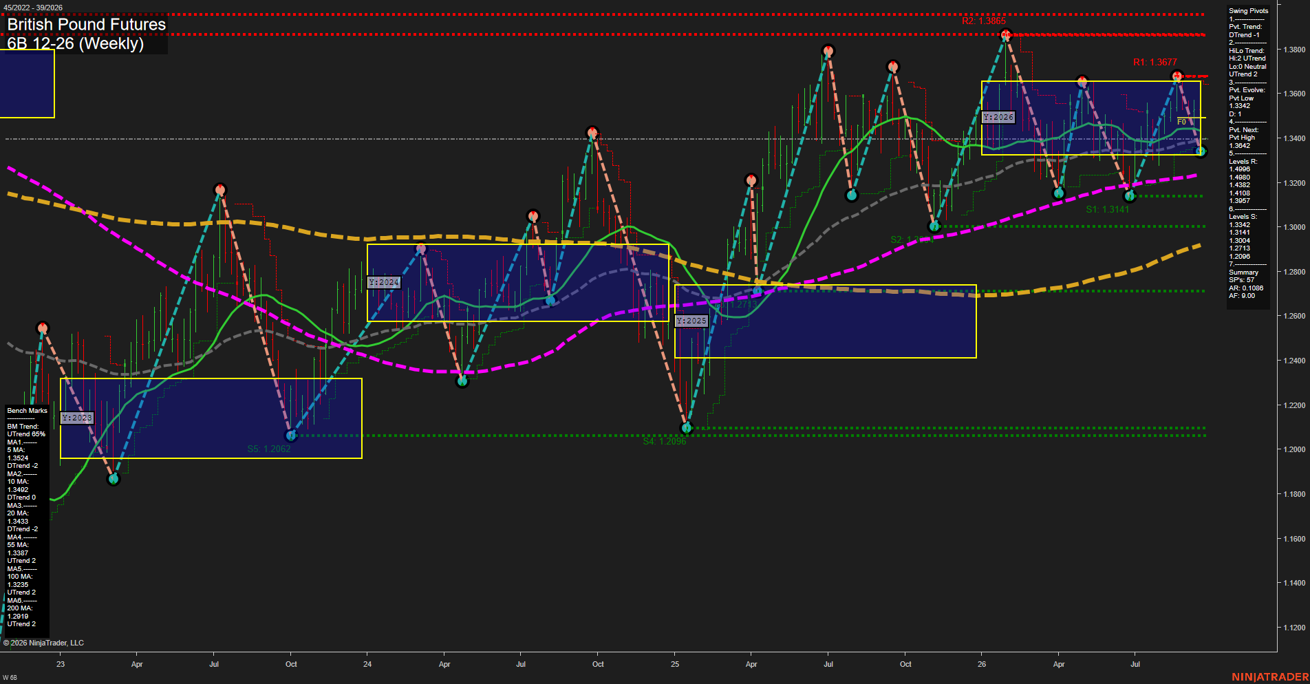Image resolution: width=1310 pixels, height=684 pixels.
Task: Click the UTrend 65% benchmark trend value
Action: 26,434
